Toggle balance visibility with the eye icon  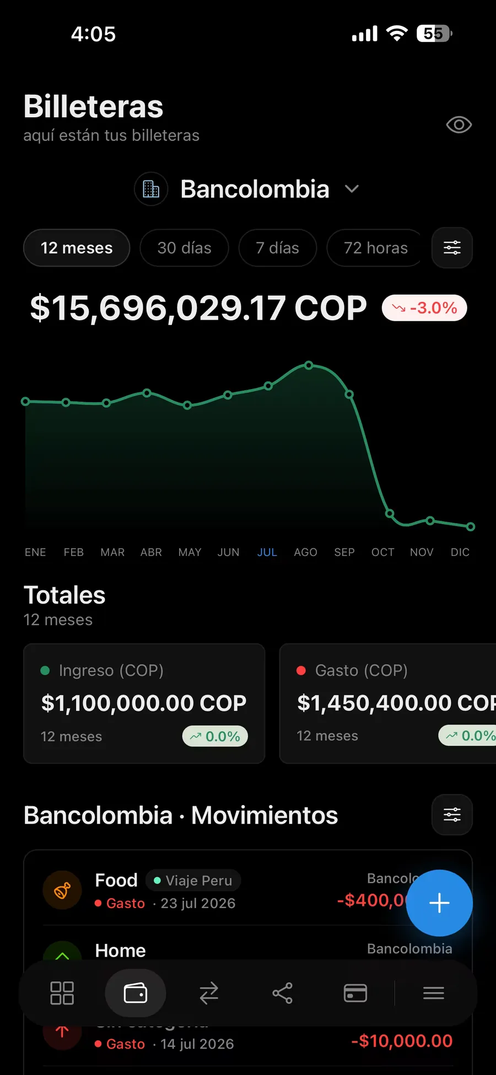click(x=459, y=125)
